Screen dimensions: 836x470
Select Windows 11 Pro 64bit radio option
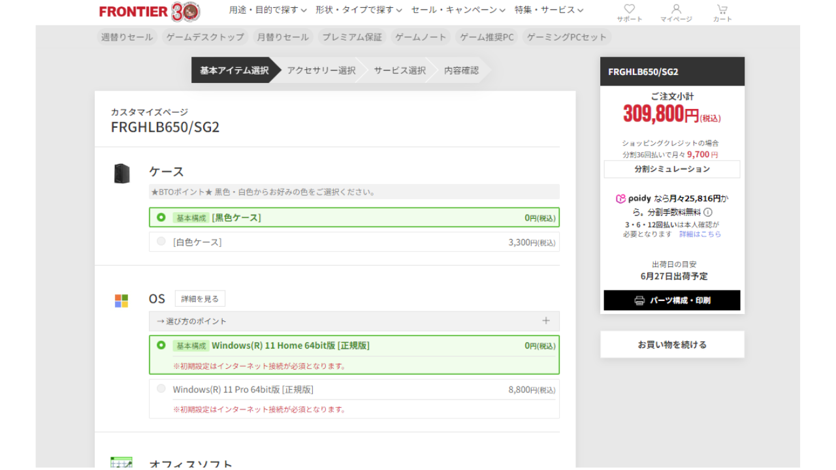(x=161, y=388)
